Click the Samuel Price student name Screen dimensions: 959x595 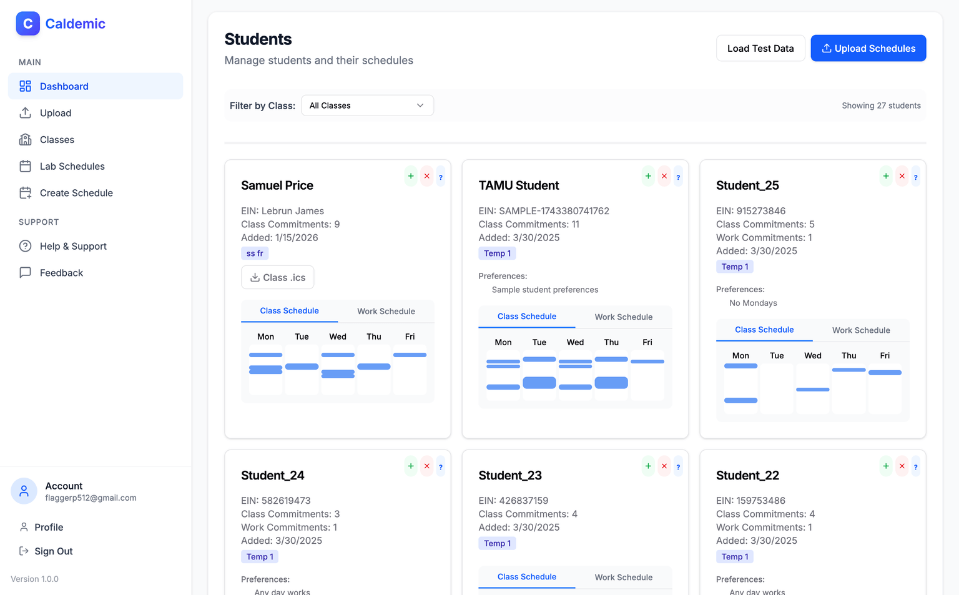[277, 185]
